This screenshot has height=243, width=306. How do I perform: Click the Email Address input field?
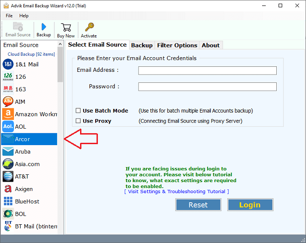click(207, 70)
